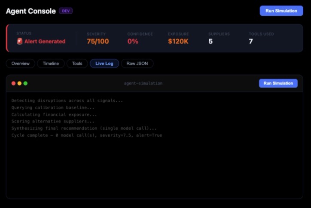This screenshot has width=311, height=208.
Task: Click log line 'Calculating financial exposure...'
Action: (x=54, y=114)
